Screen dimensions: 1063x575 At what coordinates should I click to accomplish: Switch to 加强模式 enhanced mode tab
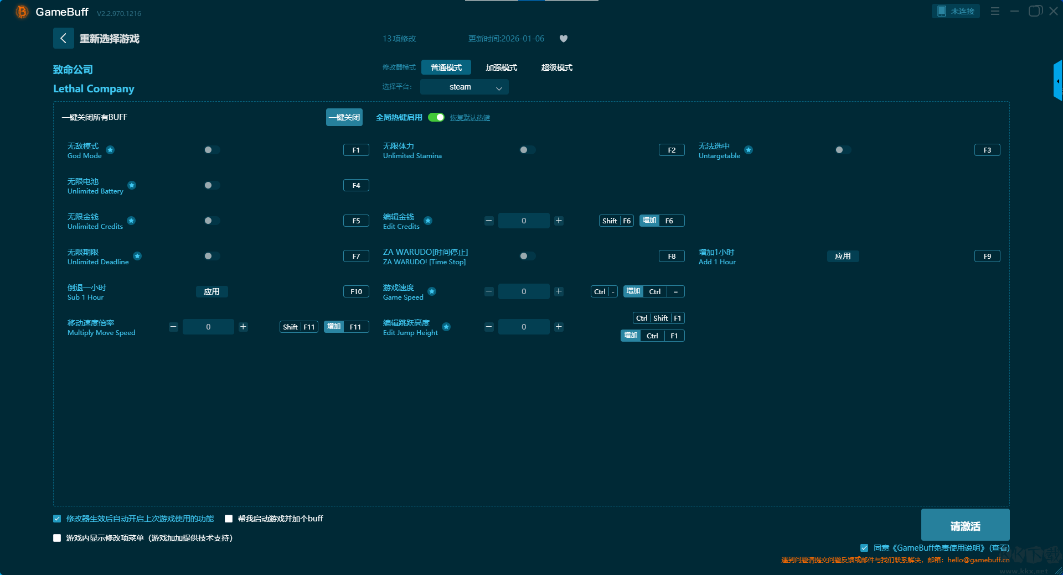[x=501, y=67]
